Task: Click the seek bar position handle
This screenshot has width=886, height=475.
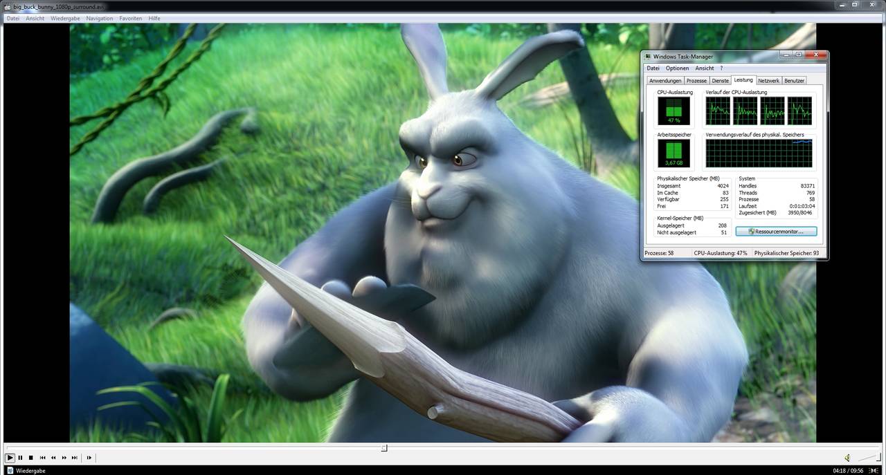Action: point(384,448)
